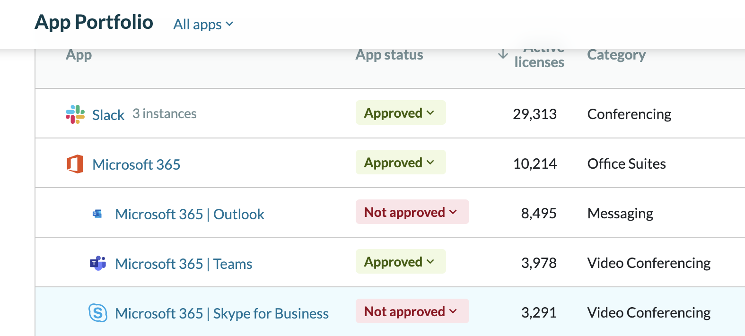Viewport: 745px width, 336px height.
Task: Sort by the App status column header
Action: click(389, 55)
